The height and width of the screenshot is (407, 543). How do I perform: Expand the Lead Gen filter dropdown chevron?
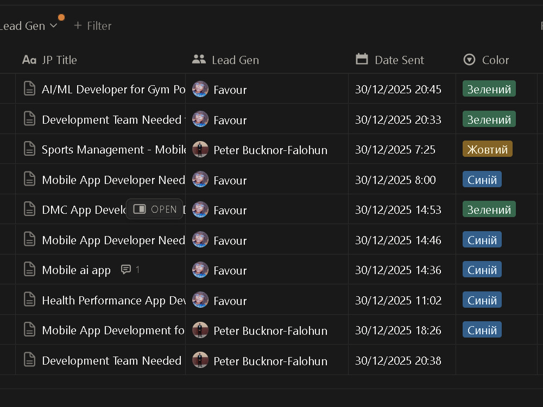53,26
